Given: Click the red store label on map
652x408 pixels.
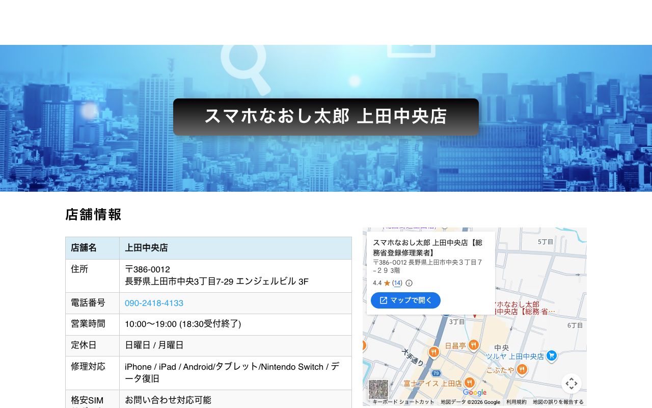Looking at the screenshot, I should (x=525, y=308).
